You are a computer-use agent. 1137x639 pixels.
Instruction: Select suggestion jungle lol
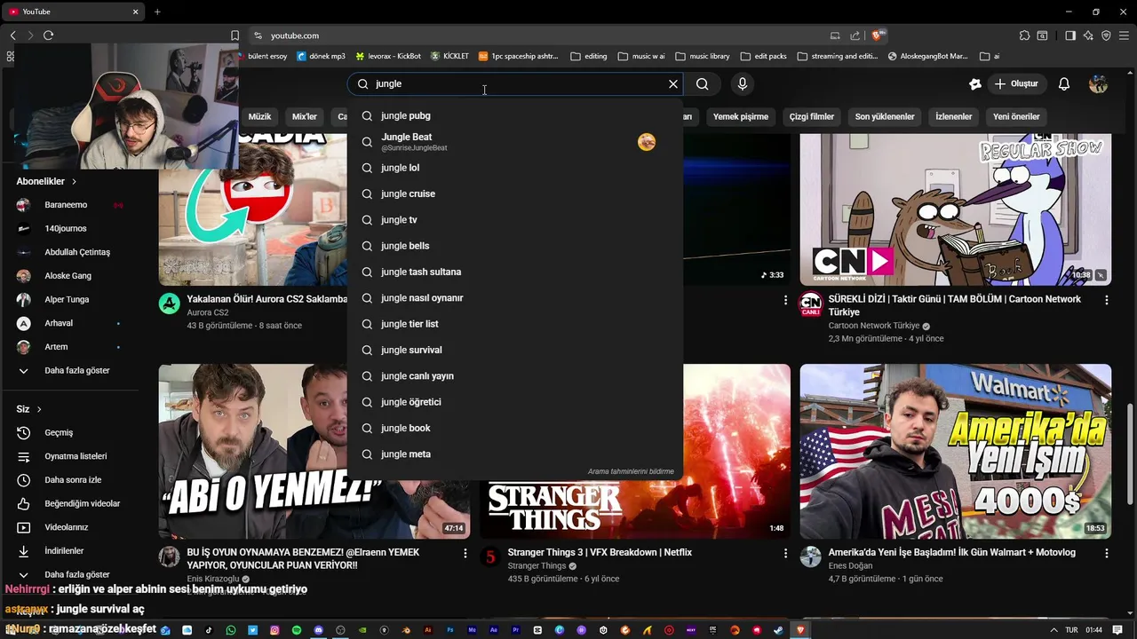click(x=515, y=168)
